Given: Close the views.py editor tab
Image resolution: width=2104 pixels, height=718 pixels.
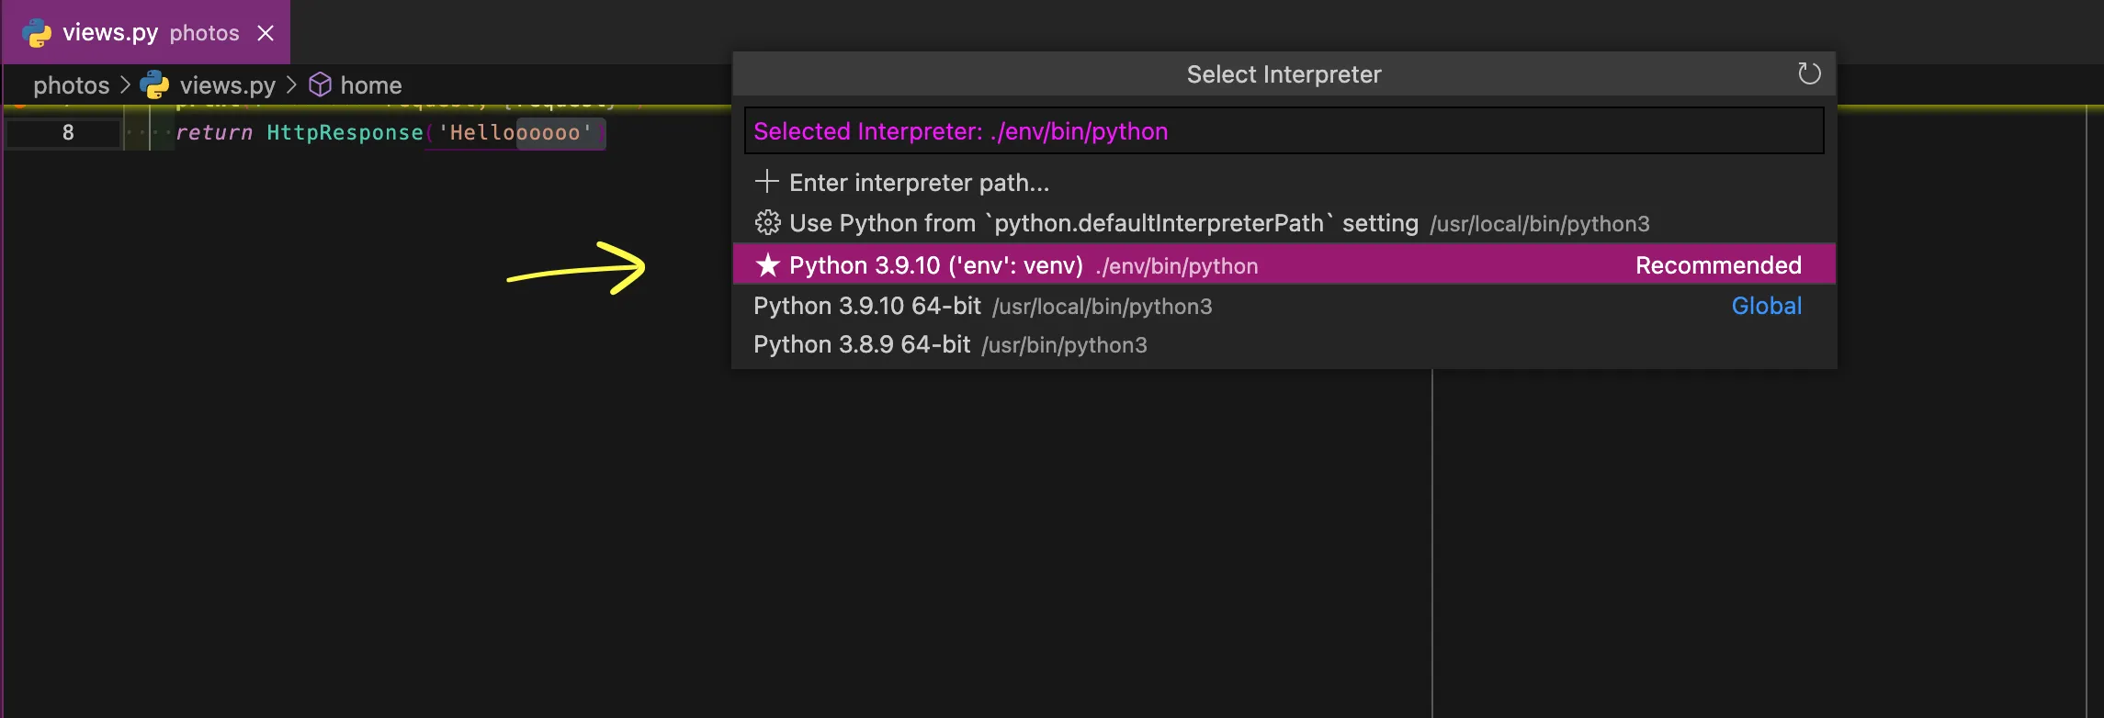Looking at the screenshot, I should coord(266,33).
